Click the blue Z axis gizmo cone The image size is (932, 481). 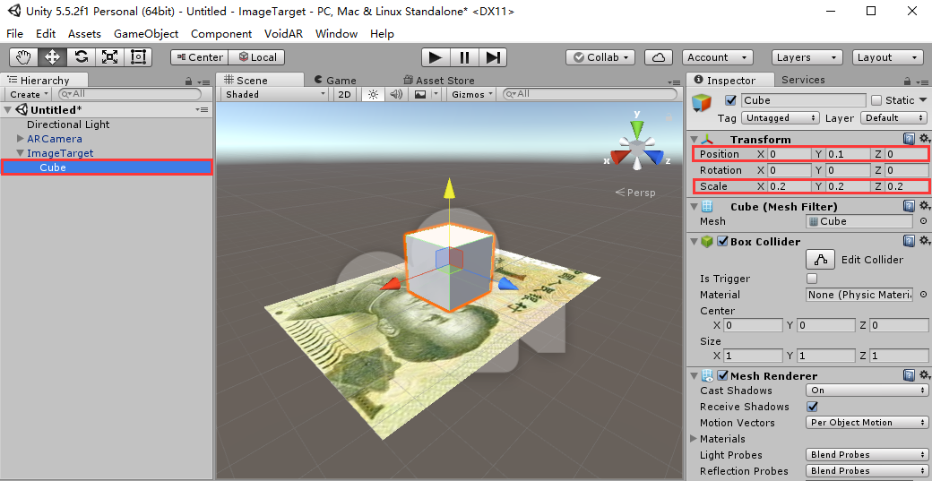tap(654, 157)
